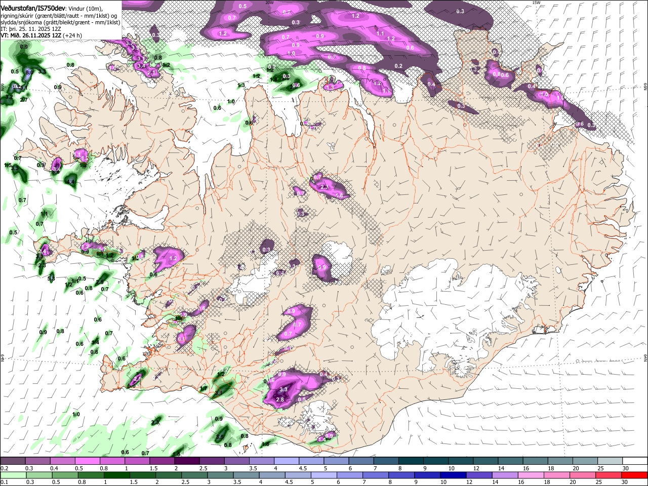648x486 pixels.
Task: Click the 4.4 precipitation value on the map
Action: (x=71, y=182)
